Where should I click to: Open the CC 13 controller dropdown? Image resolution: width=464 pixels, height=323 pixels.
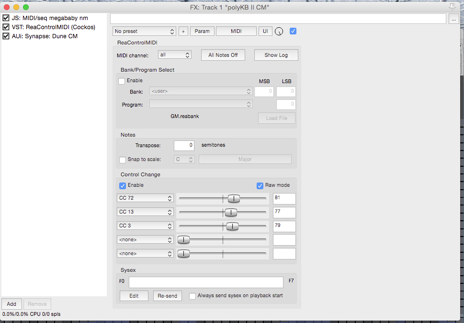[x=145, y=212]
